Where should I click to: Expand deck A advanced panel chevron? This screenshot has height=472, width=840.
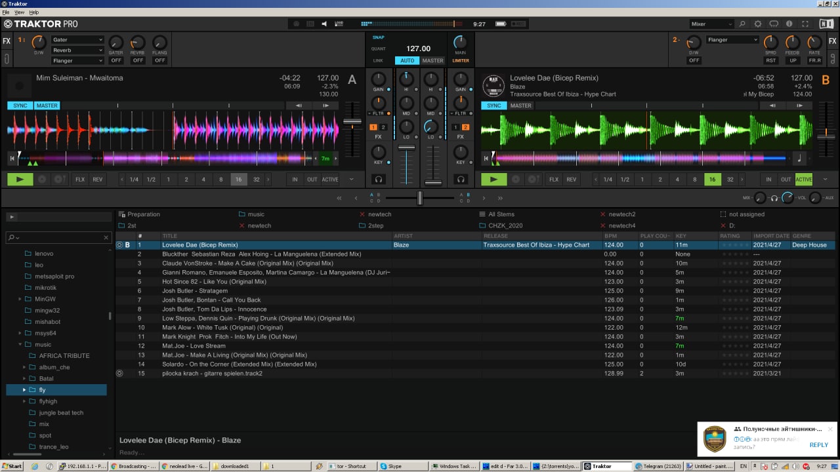tap(351, 179)
